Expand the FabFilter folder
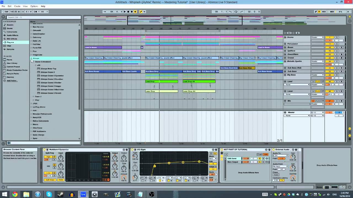353x198 pixels. 31,44
